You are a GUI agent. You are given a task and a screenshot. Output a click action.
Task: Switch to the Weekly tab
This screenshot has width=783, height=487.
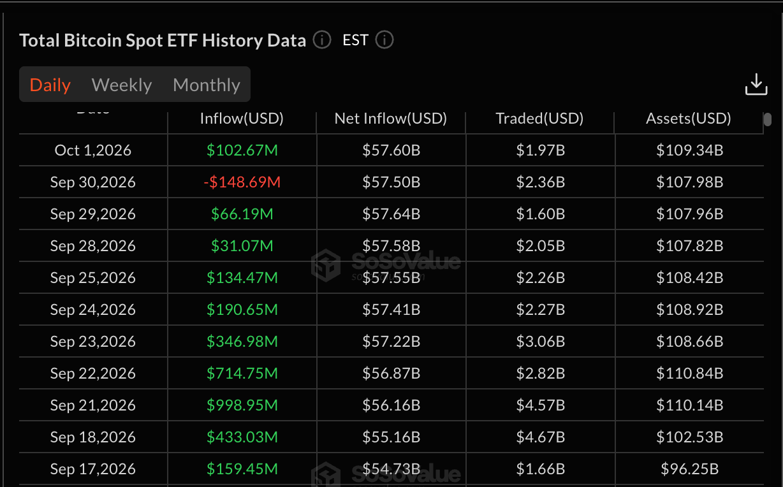tap(122, 85)
